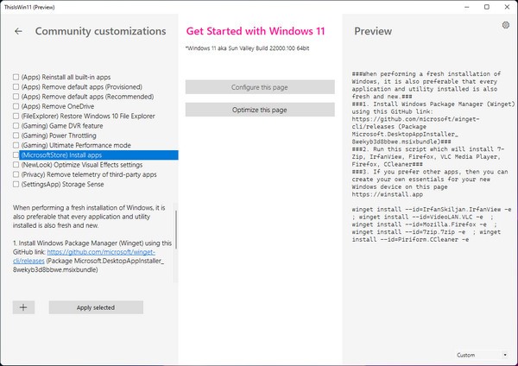Toggle Ultimate Performance mode checkbox
This screenshot has width=518, height=366.
(x=16, y=145)
